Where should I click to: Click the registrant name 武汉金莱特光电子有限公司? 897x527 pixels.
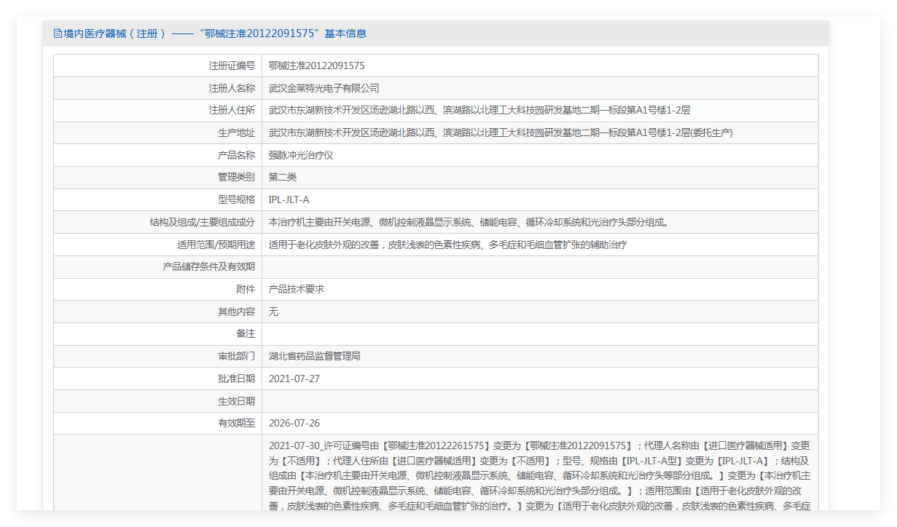[324, 88]
